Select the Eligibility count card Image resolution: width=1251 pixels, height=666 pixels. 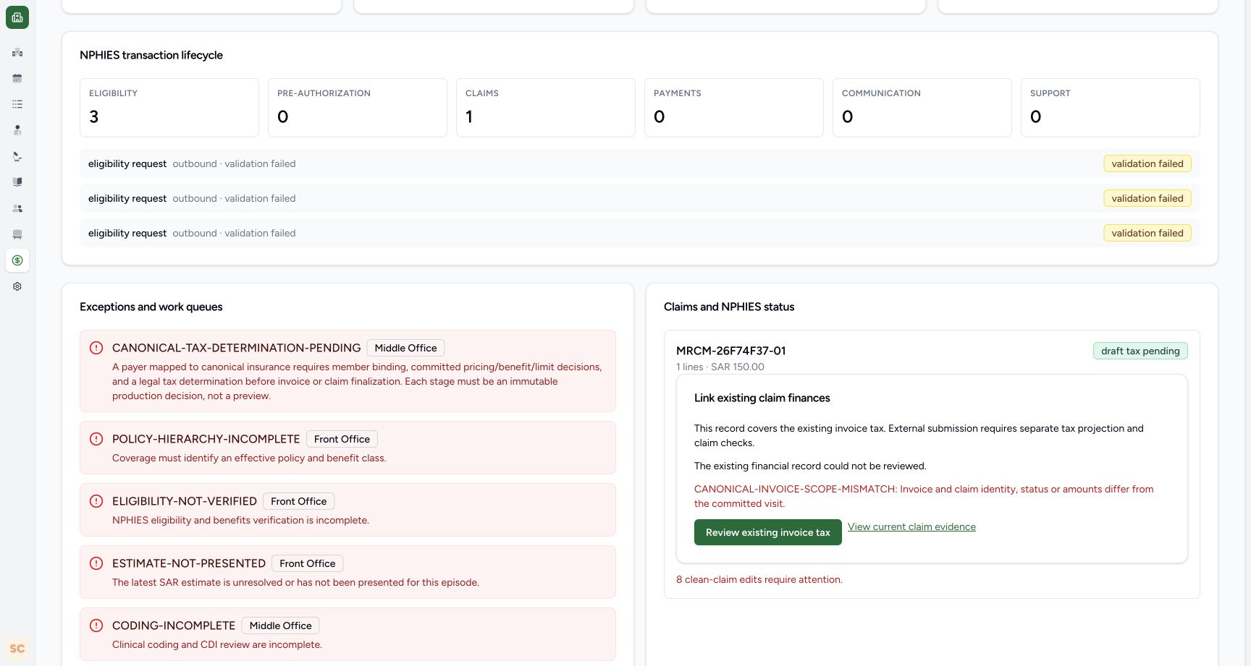click(x=169, y=108)
